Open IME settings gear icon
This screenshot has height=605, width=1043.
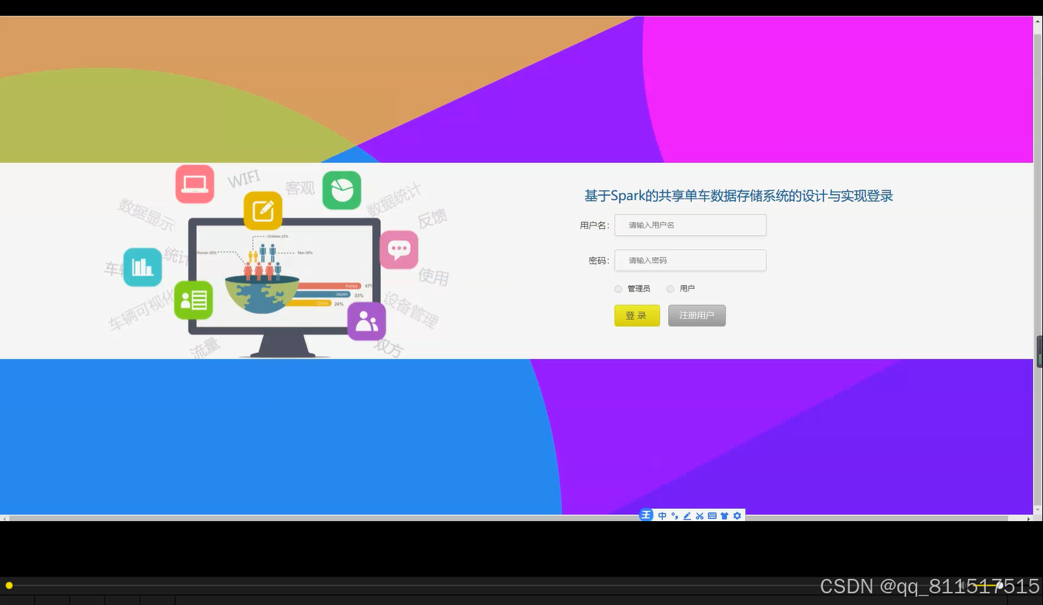coord(738,516)
